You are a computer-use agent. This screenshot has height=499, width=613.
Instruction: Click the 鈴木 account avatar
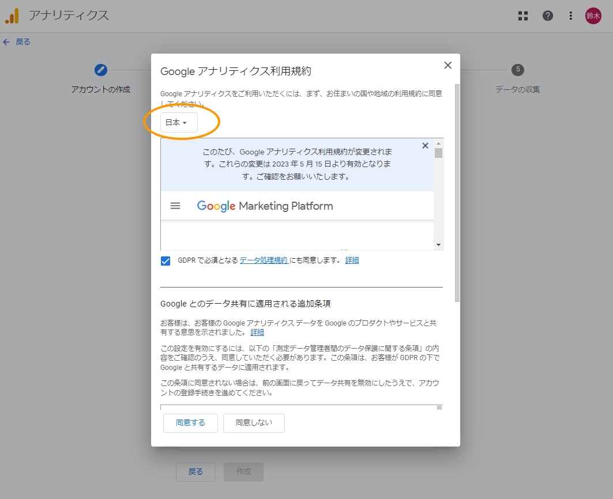tap(593, 16)
